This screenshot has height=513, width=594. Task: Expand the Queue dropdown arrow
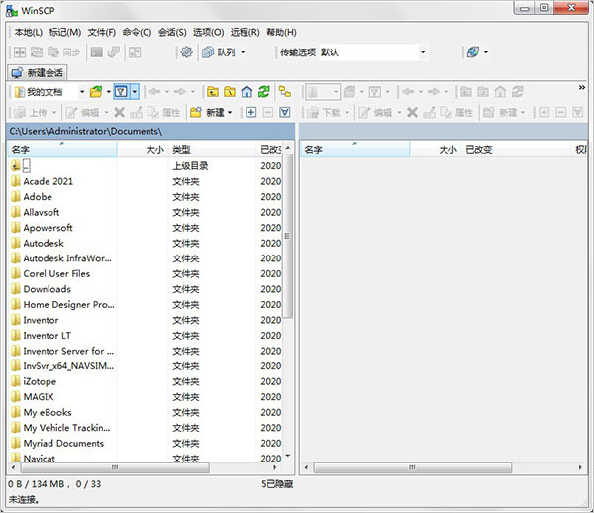[243, 52]
